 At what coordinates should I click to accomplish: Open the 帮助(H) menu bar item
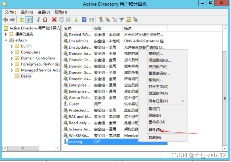click(61, 12)
